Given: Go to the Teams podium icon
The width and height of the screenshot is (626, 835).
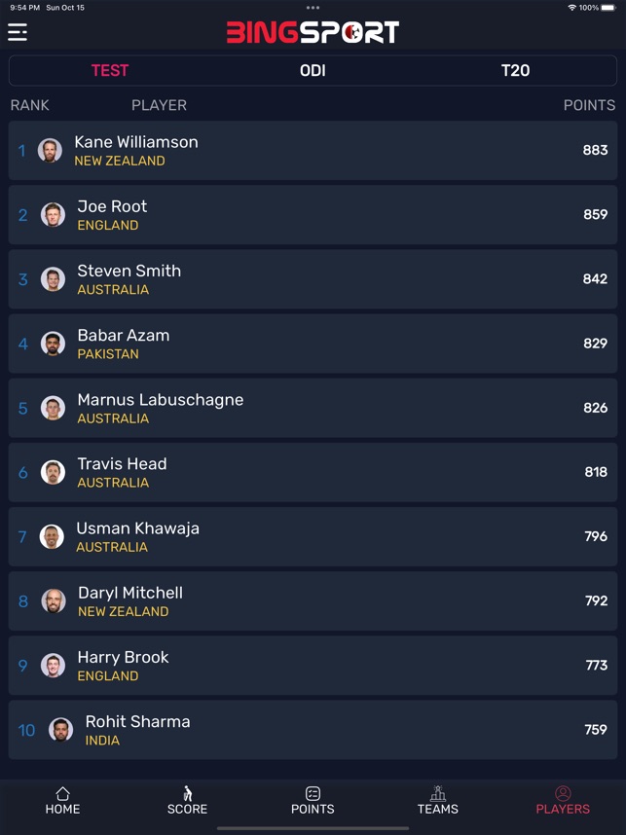Looking at the screenshot, I should point(437,793).
